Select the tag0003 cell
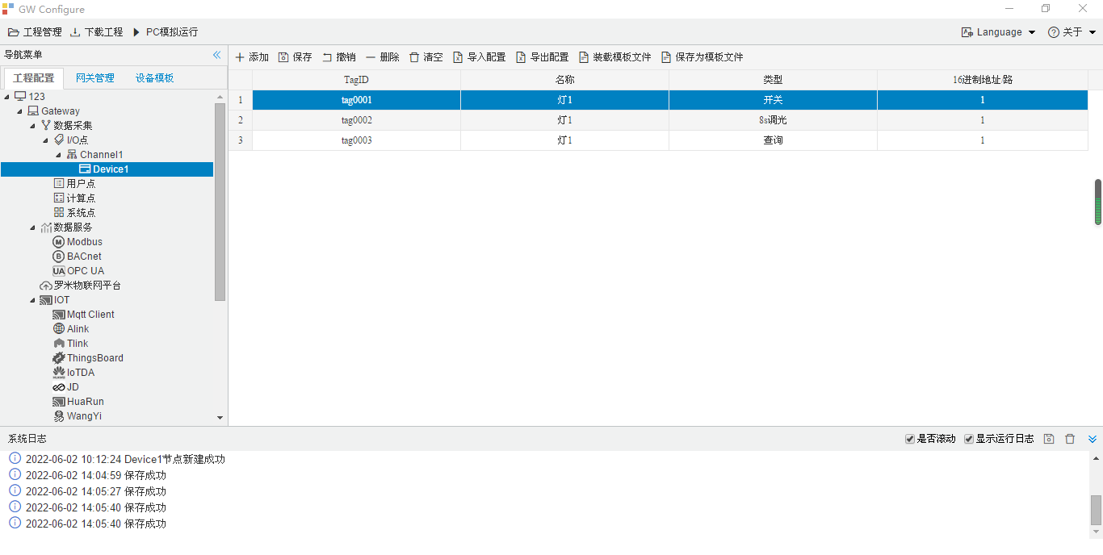 pos(356,140)
